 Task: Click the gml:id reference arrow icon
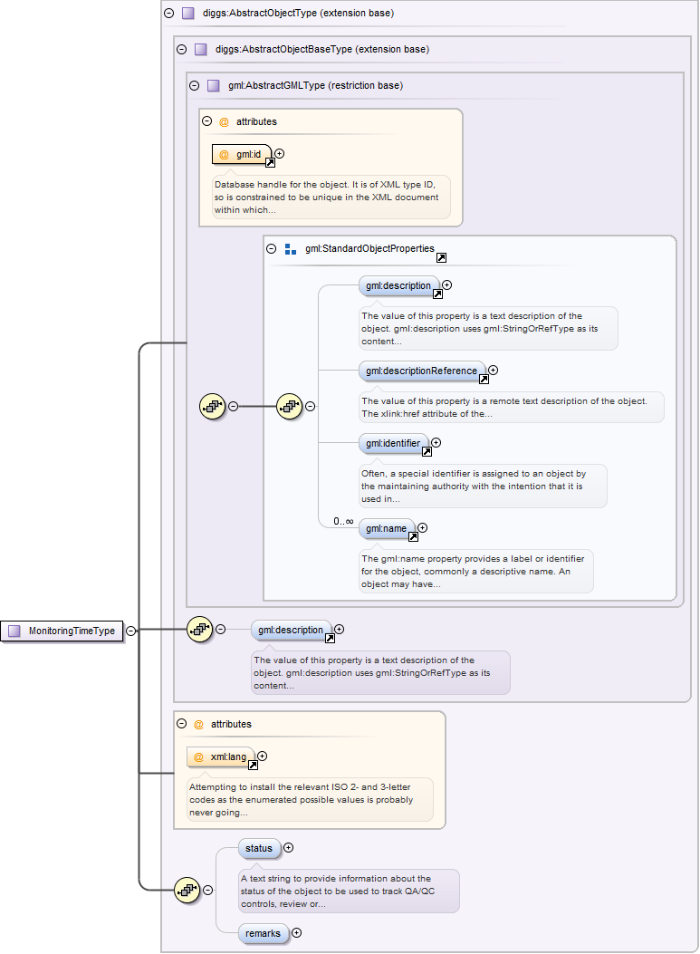pos(270,162)
